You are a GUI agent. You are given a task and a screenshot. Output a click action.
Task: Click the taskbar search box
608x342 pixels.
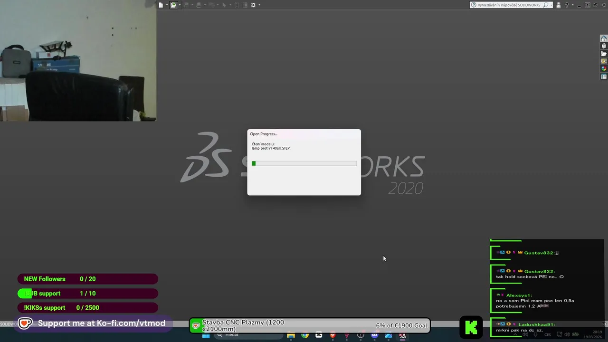click(x=248, y=335)
